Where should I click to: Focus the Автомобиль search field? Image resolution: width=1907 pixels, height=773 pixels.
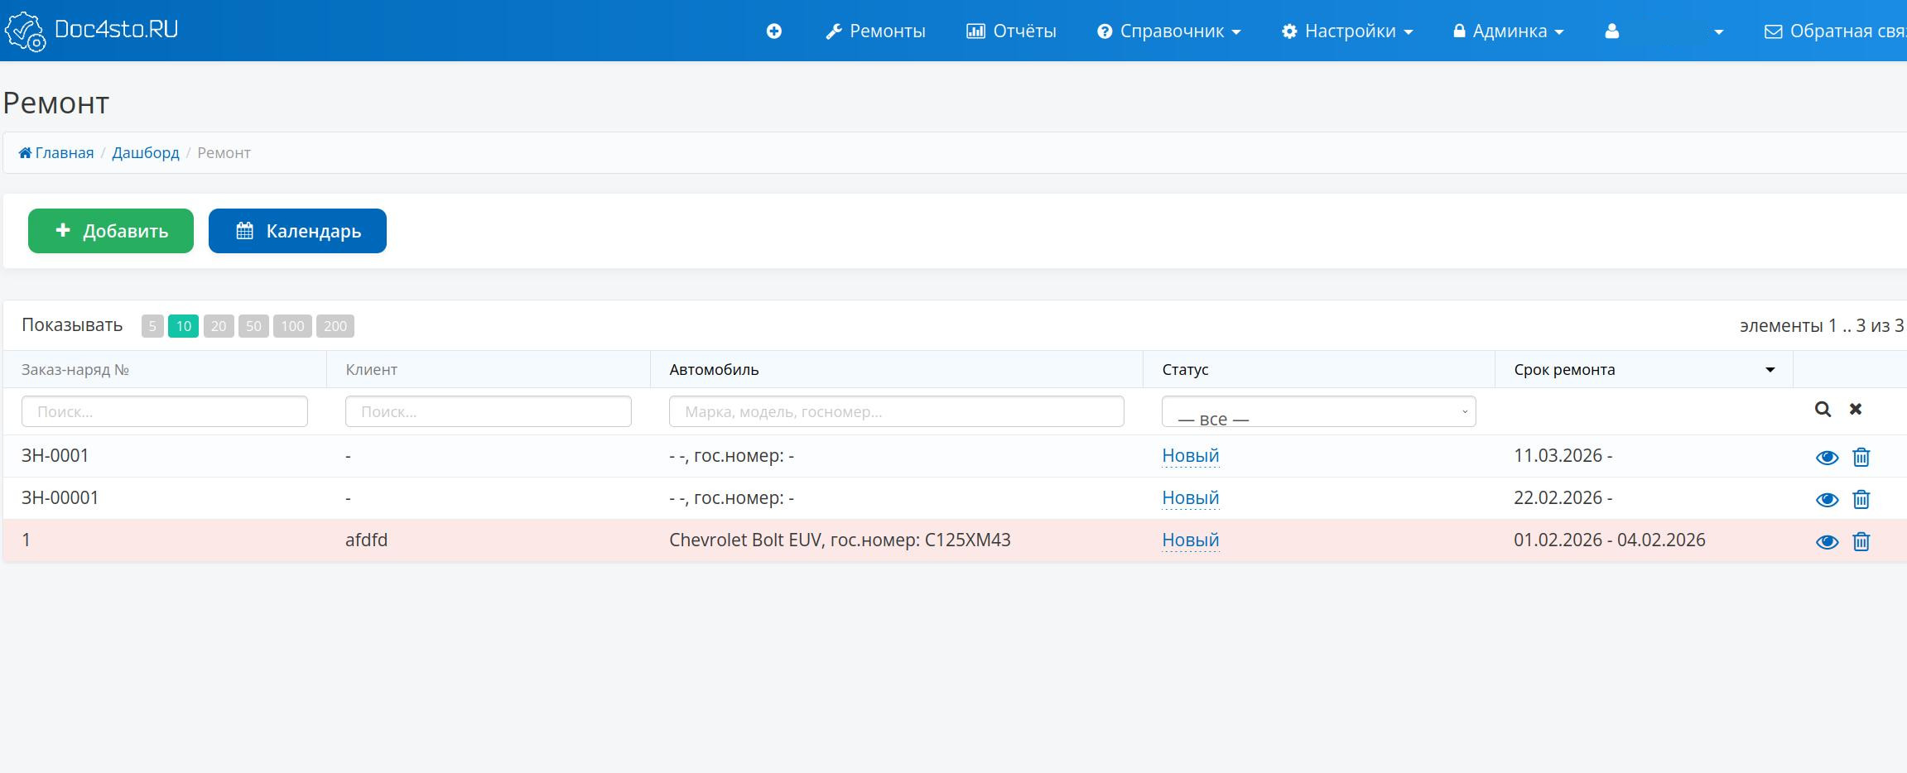point(896,412)
